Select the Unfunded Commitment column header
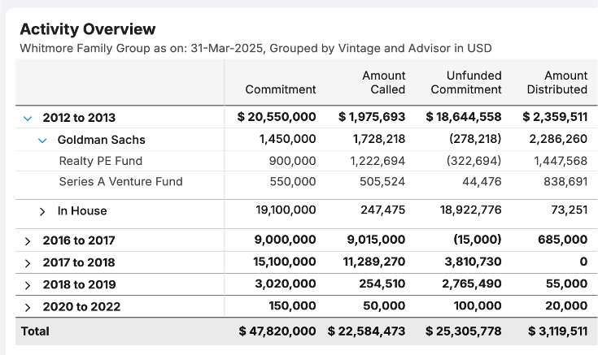Viewport: 598px width, 355px height. pos(465,82)
